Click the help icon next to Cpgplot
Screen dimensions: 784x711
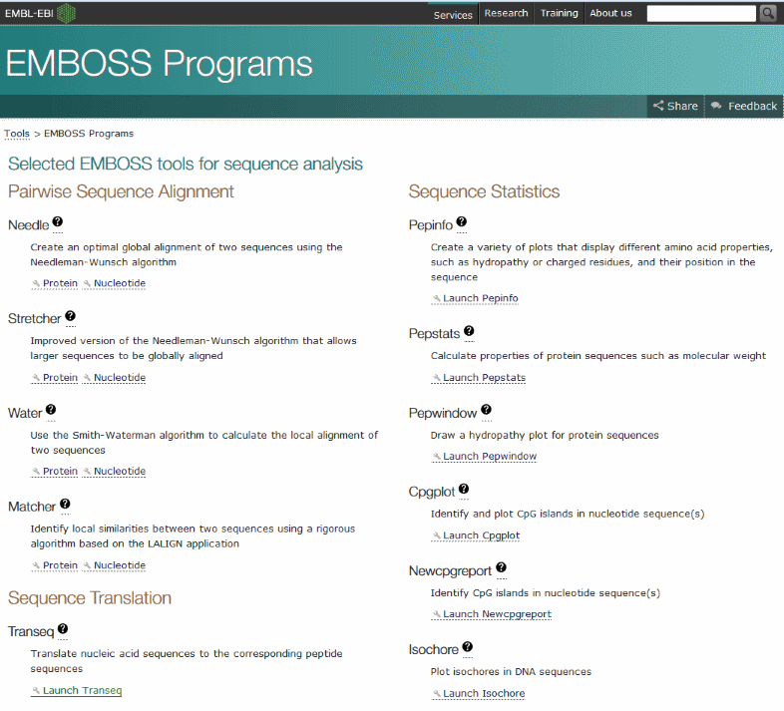click(x=463, y=490)
